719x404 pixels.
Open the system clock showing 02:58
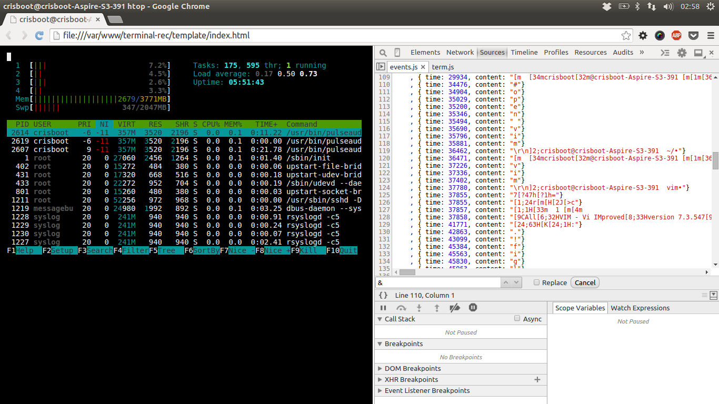tap(690, 6)
